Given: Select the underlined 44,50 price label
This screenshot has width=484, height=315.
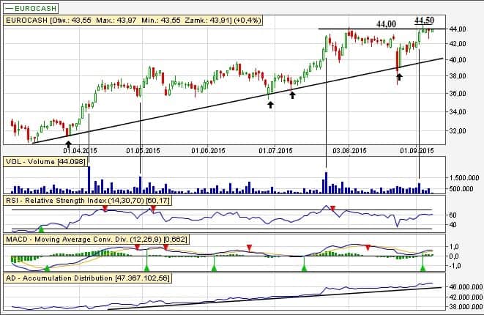Looking at the screenshot, I should tap(424, 21).
